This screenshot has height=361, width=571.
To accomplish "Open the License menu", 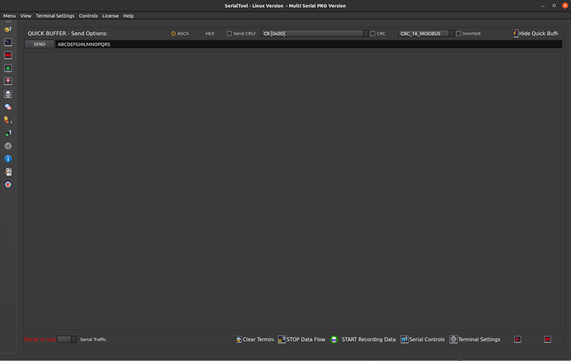I will pos(111,16).
